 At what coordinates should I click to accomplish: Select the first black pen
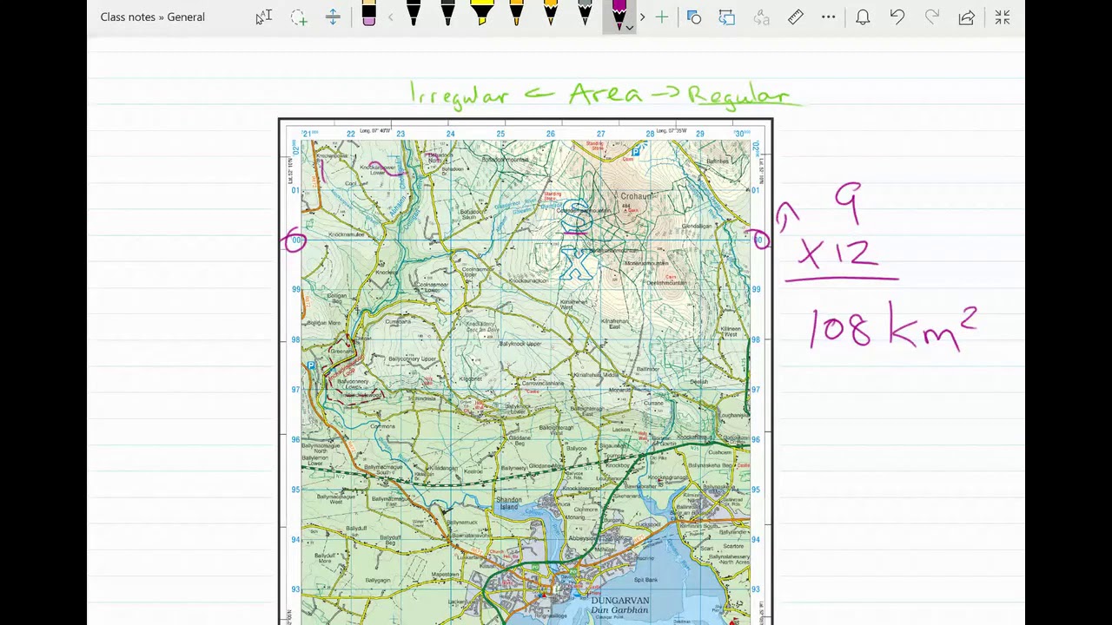[414, 14]
